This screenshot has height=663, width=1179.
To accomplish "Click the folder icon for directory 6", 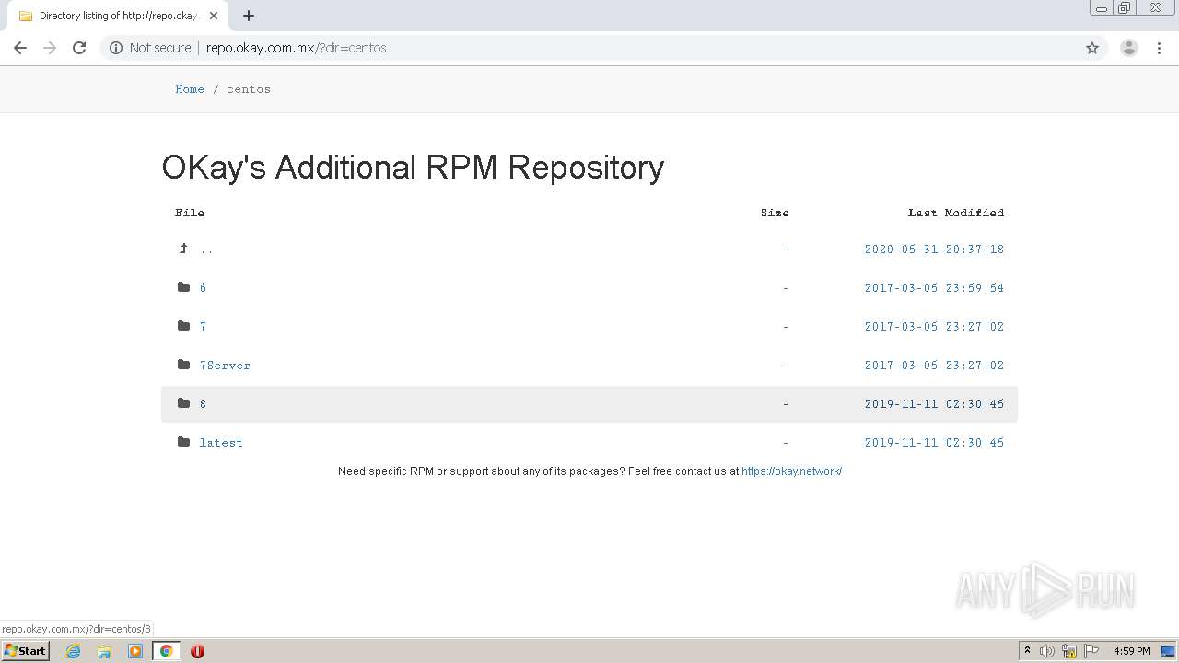I will [x=183, y=287].
